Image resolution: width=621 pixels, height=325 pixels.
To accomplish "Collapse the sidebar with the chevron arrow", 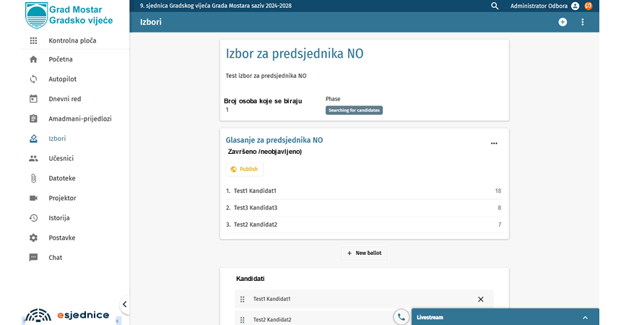I will click(x=124, y=305).
